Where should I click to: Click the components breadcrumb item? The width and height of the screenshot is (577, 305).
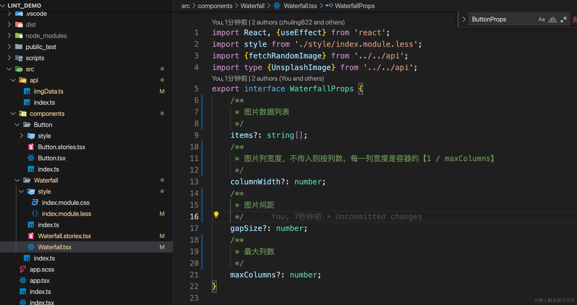[215, 6]
